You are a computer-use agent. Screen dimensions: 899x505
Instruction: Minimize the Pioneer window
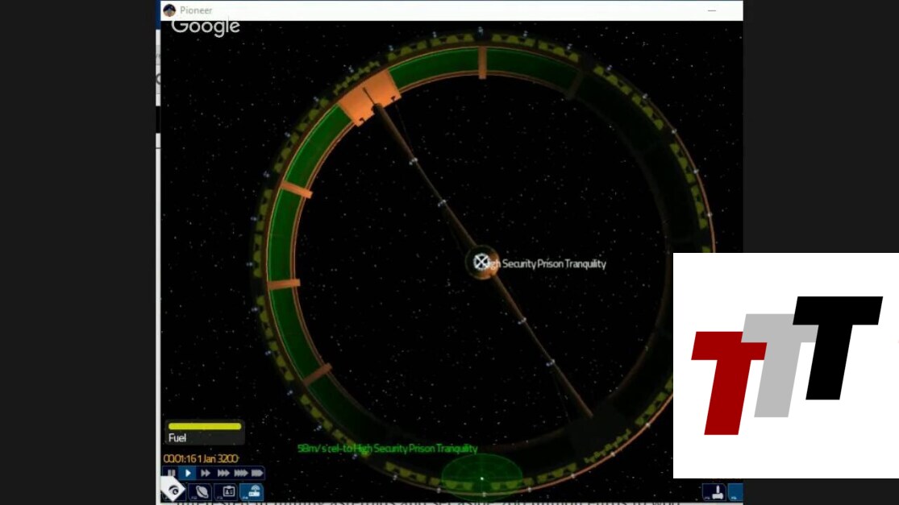712,10
